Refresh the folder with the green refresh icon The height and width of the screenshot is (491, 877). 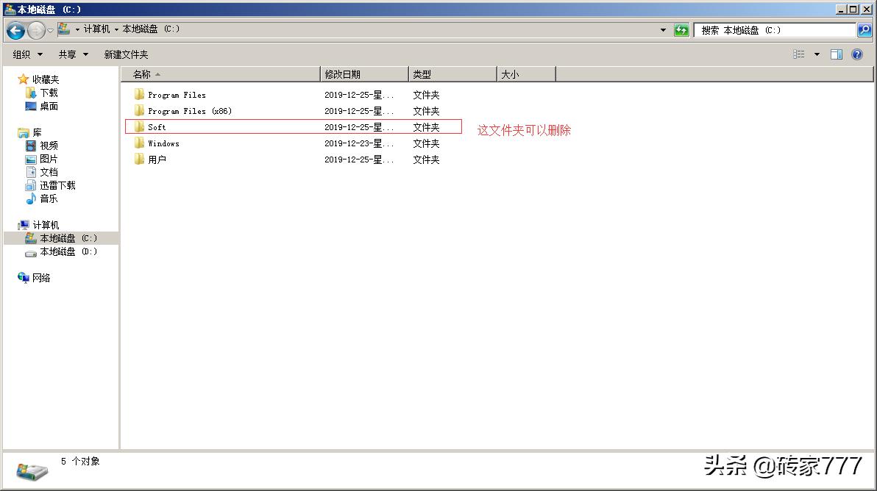681,30
